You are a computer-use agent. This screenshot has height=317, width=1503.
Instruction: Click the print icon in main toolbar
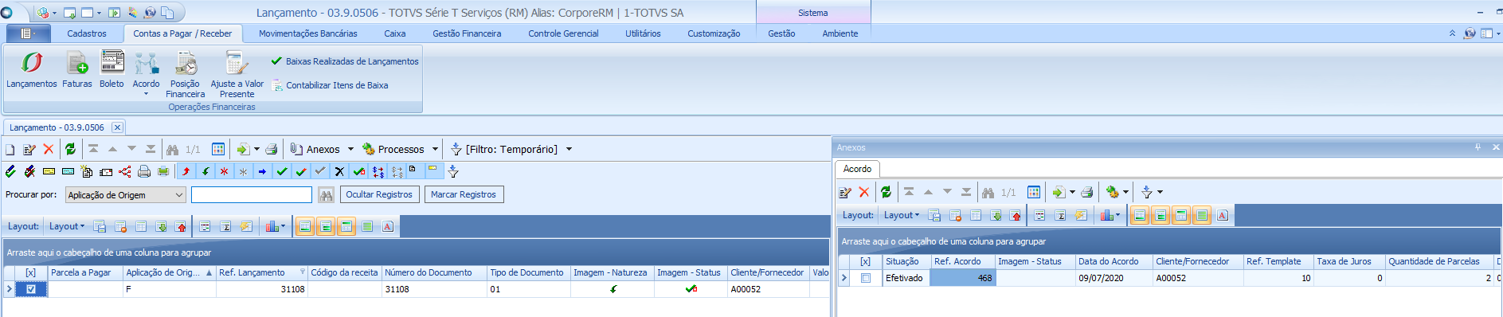[272, 149]
